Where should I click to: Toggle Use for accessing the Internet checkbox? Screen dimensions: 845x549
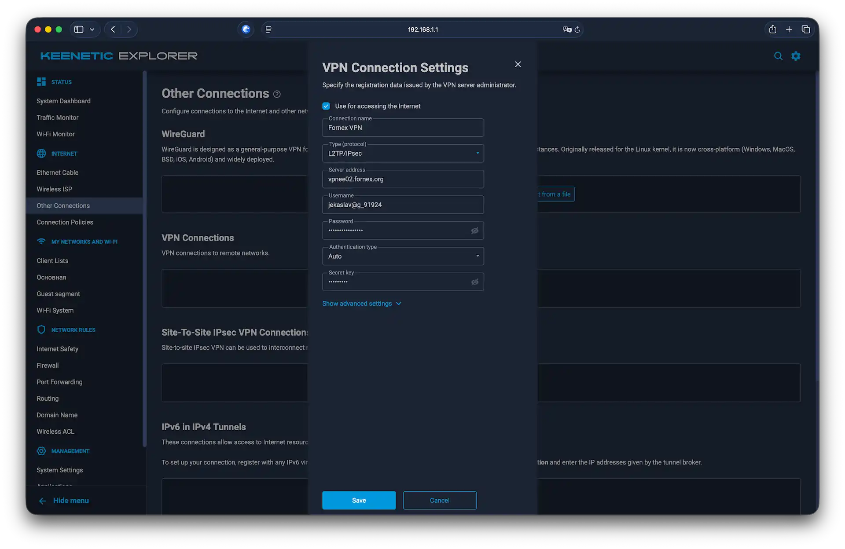[x=326, y=106]
